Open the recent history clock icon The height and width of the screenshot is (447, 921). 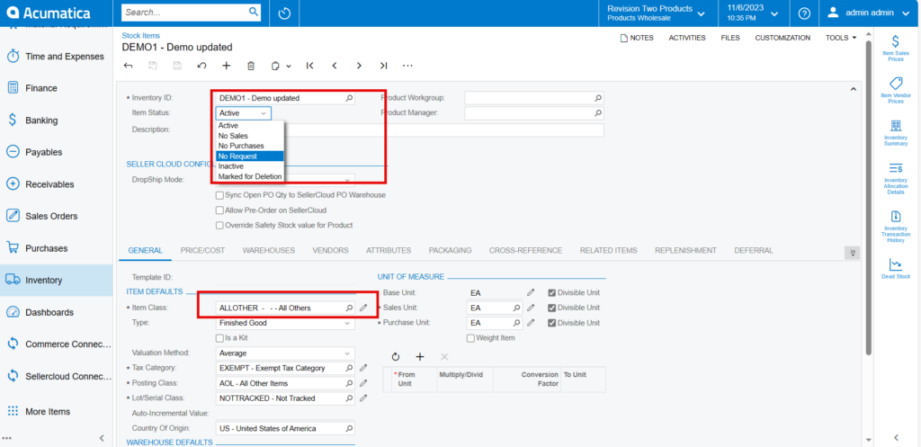pos(284,13)
